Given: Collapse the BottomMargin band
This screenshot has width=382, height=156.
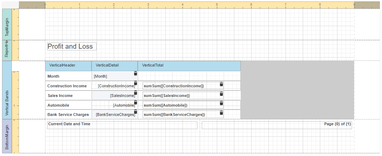Looking at the screenshot, I should (x=7, y=136).
